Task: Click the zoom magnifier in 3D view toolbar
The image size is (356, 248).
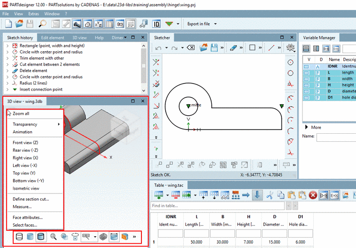Action: [x=53, y=237]
